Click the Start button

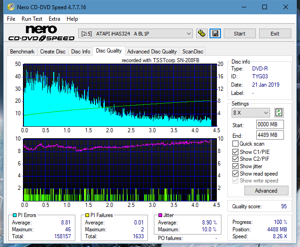point(239,34)
